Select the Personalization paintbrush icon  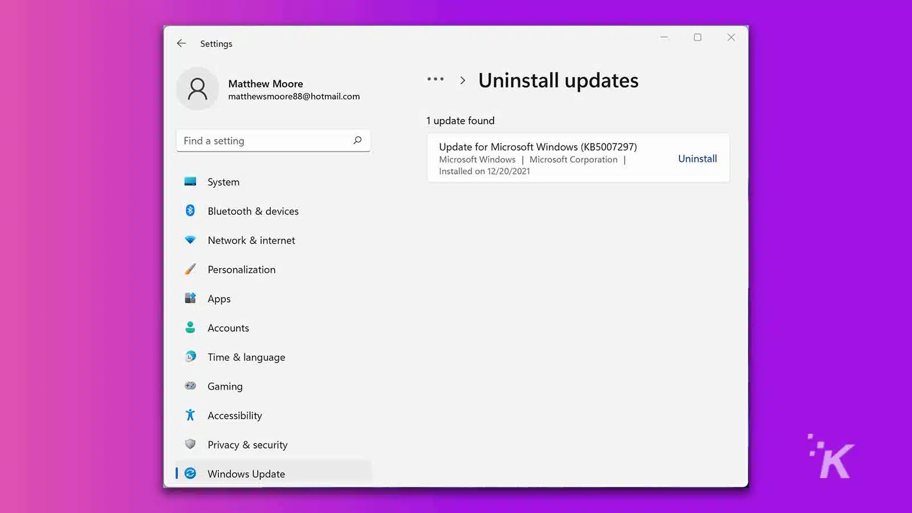click(x=190, y=269)
